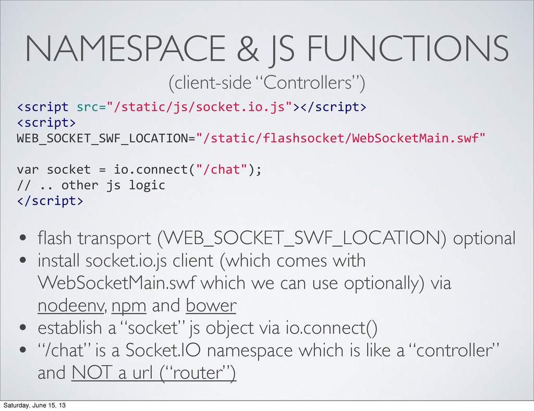Click the 'WebSocketMain.swf which we can use' line
This screenshot has height=411, width=534.
coord(245,284)
